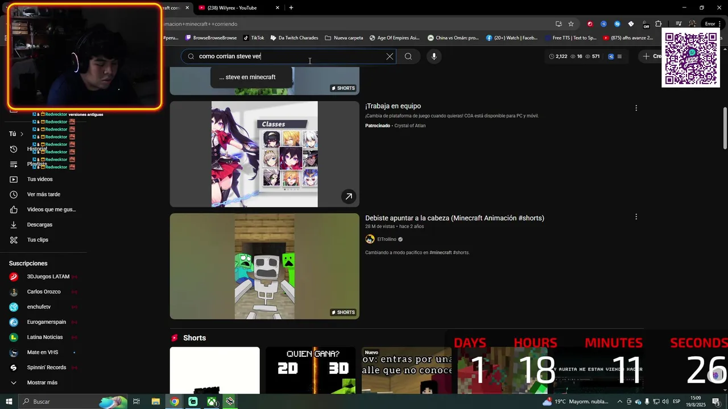The width and height of the screenshot is (728, 409).
Task: Open Windows Start menu
Action: 9,402
